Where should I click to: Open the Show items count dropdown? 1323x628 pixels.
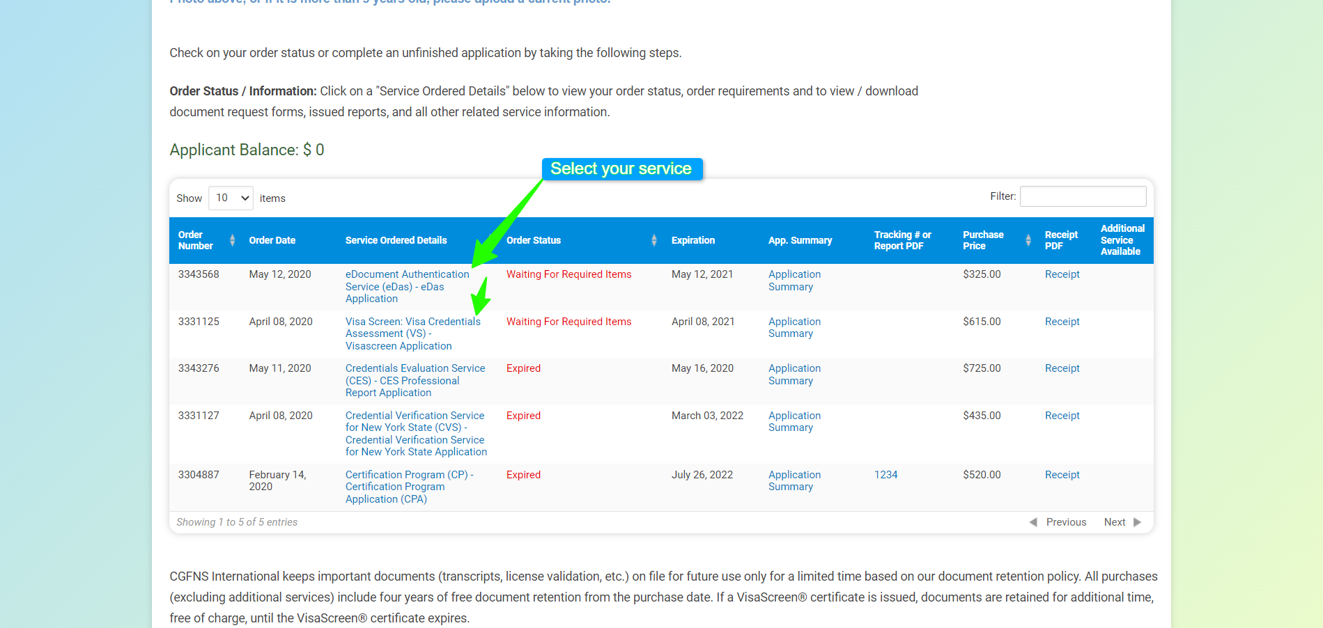[231, 198]
